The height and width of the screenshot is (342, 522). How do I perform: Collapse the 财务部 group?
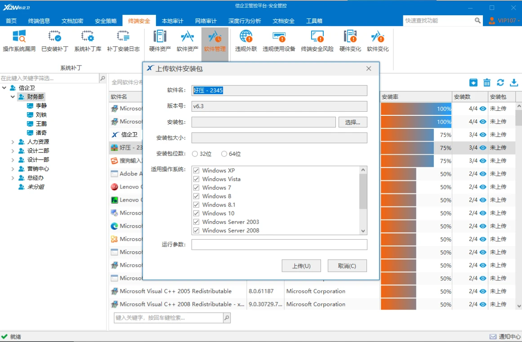coord(13,96)
